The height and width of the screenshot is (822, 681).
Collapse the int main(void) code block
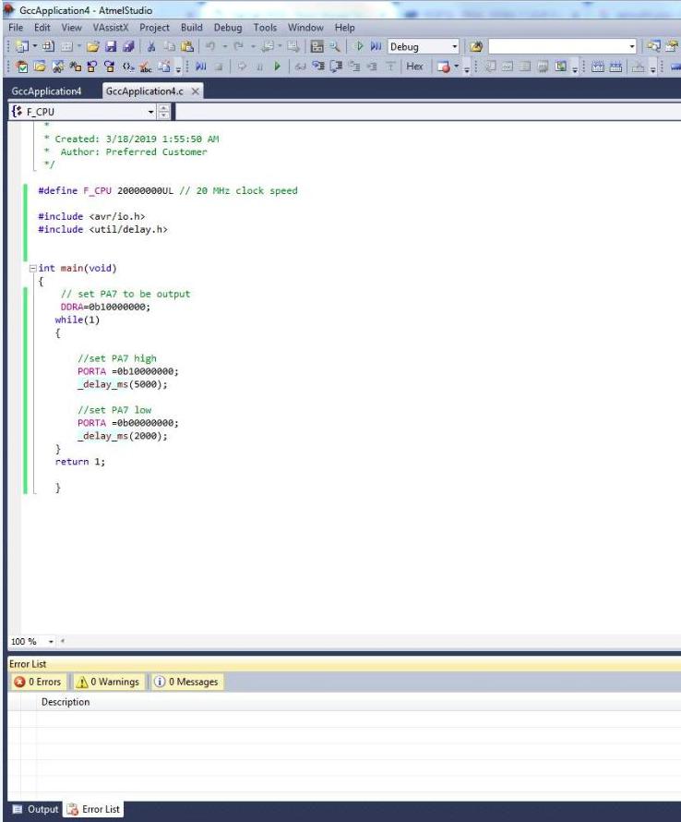point(32,269)
